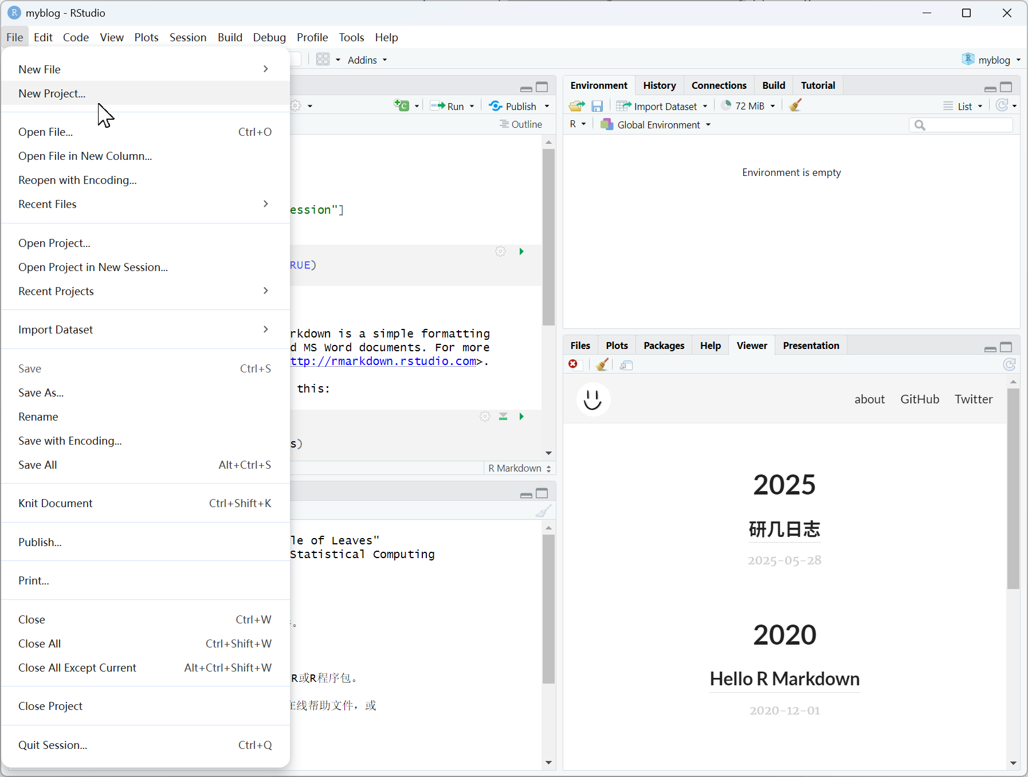Image resolution: width=1028 pixels, height=777 pixels.
Task: Click the show in new window icon
Action: pyautogui.click(x=626, y=365)
